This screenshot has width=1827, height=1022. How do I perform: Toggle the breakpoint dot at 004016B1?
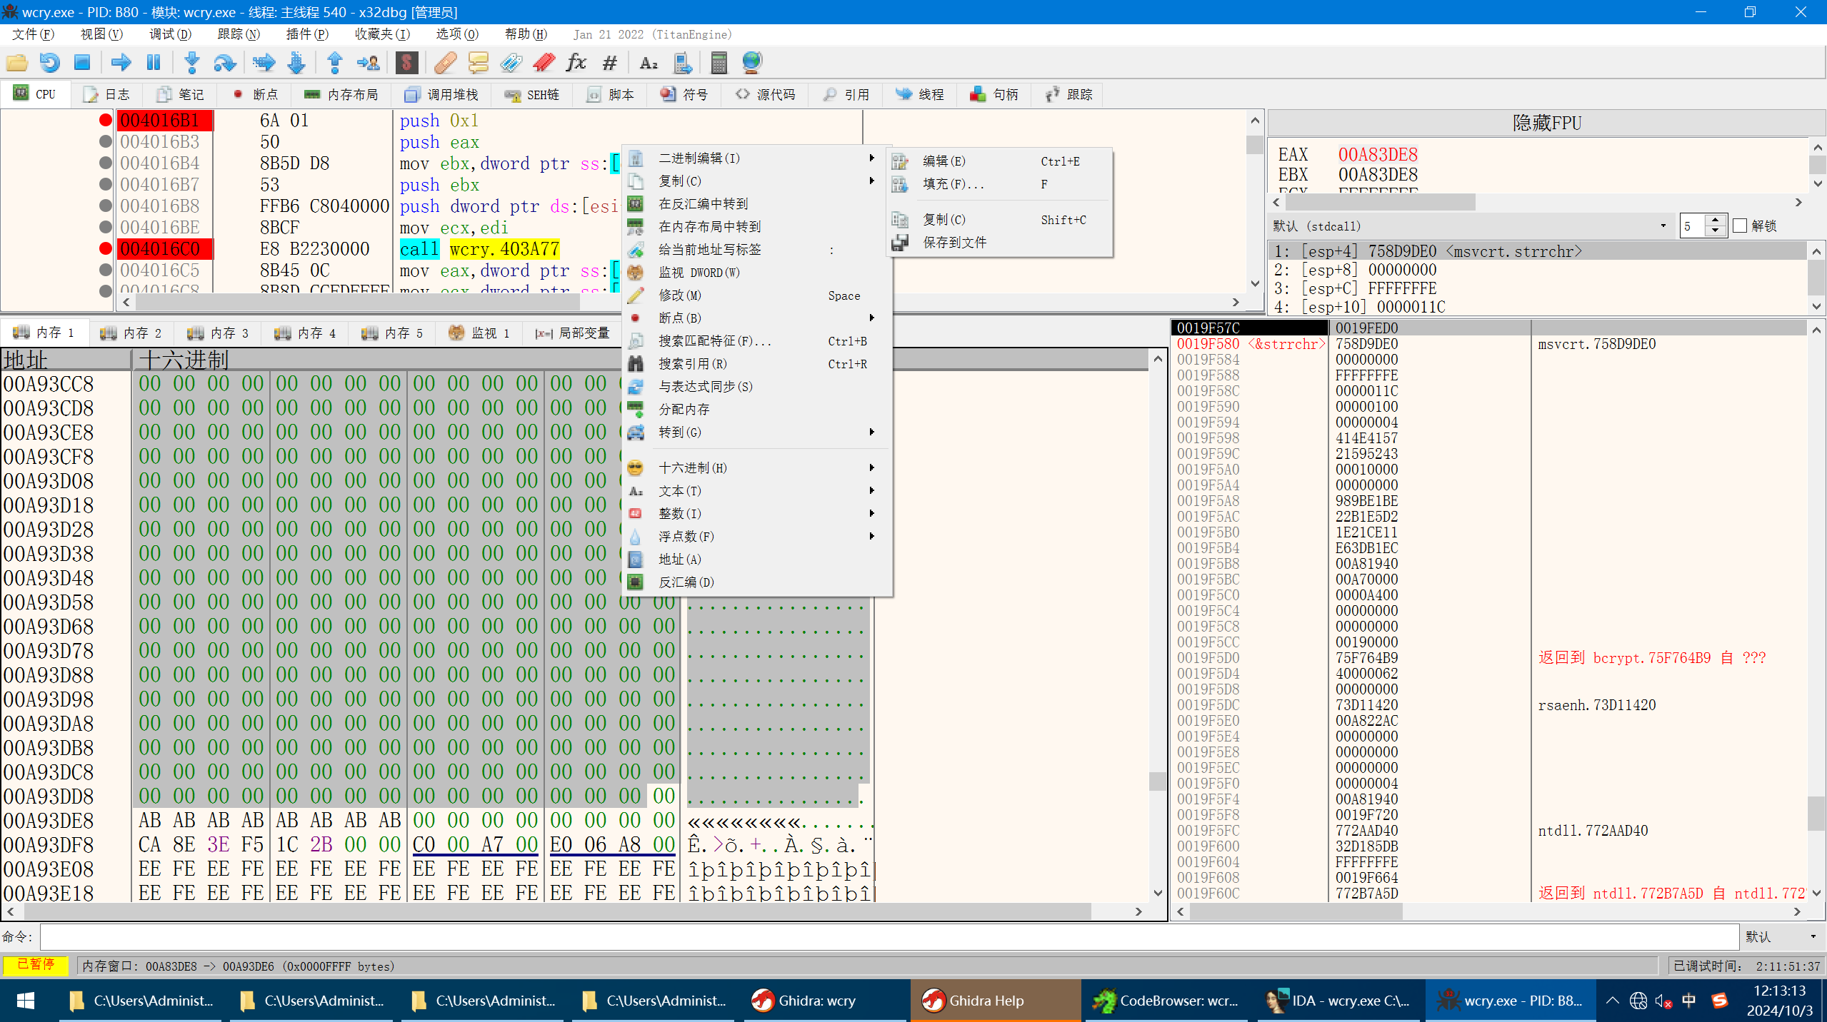[x=106, y=120]
